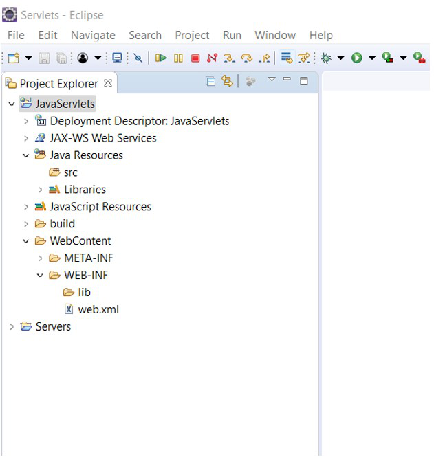This screenshot has width=434, height=459.
Task: Click the Run Last Tool coverage icon
Action: [388, 58]
